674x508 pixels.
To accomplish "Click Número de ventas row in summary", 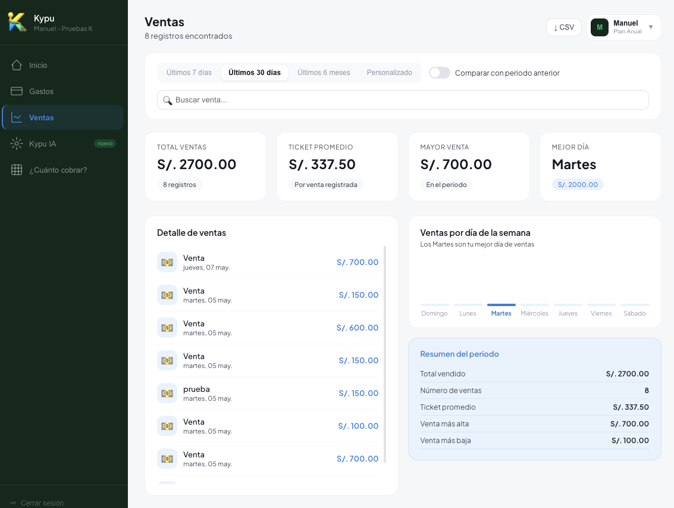I will [x=534, y=391].
